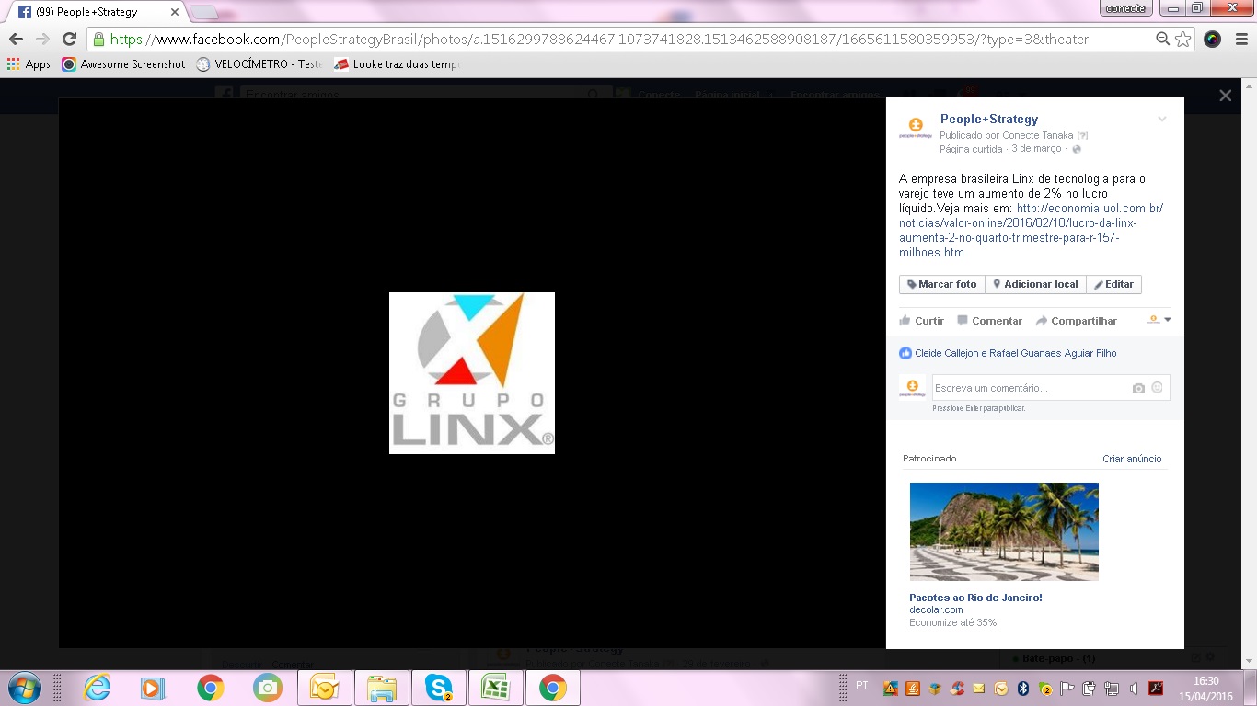Open Skype in taskbar
This screenshot has width=1257, height=706.
439,688
